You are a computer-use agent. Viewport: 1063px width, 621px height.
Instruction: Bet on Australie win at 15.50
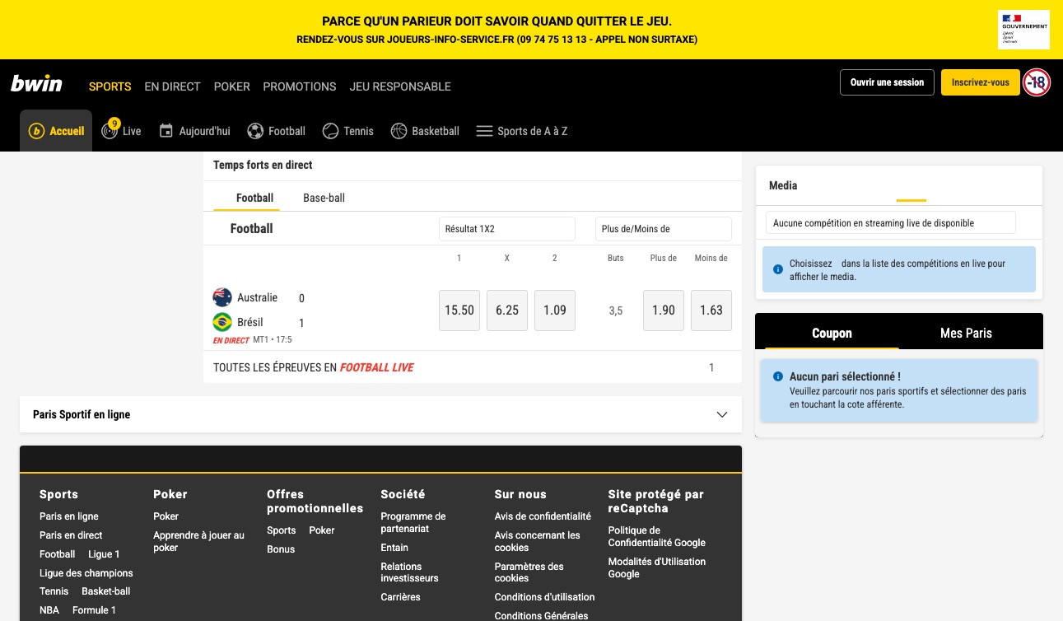(459, 310)
